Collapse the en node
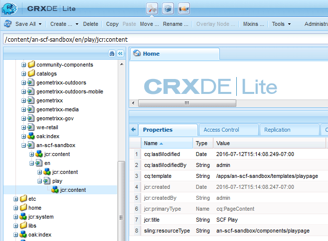Image resolution: width=328 pixels, height=241 pixels. 31,163
